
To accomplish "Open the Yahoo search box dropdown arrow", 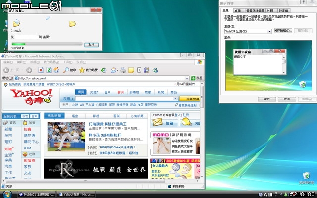I will pyautogui.click(x=175, y=99).
